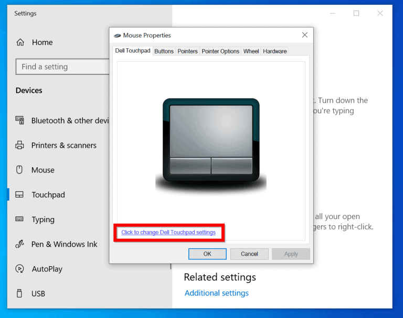Click the Dell Touchpad settings link
403x318 pixels.
168,232
